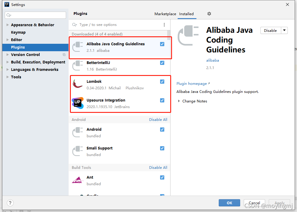Select Keymap in settings tree

tap(18, 32)
